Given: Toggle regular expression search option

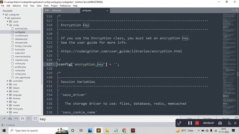Looking at the screenshot, I should click(3, 118).
